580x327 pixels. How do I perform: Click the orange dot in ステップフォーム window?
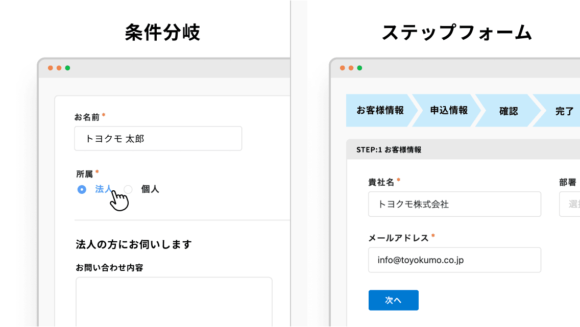pos(351,68)
